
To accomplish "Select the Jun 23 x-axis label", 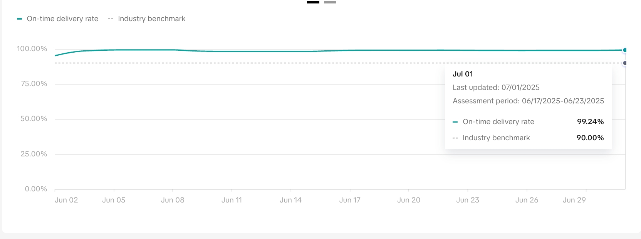I will coord(468,200).
